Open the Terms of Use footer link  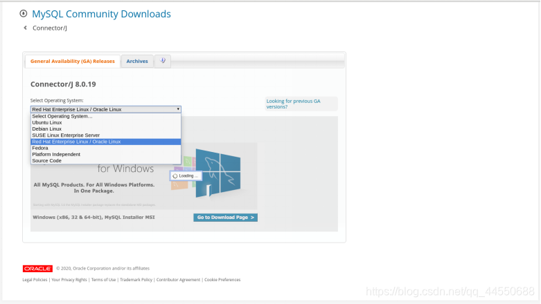coord(103,280)
